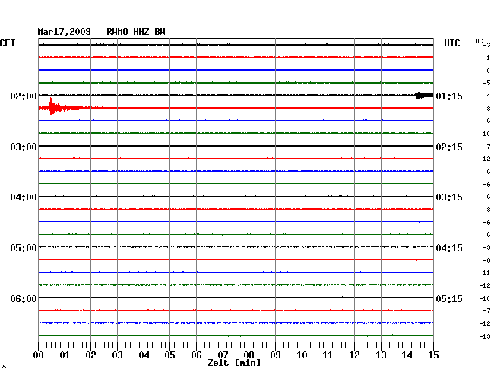The width and height of the screenshot is (494, 375).
Task: Select minute tick label "00" on axis
Action: point(39,355)
